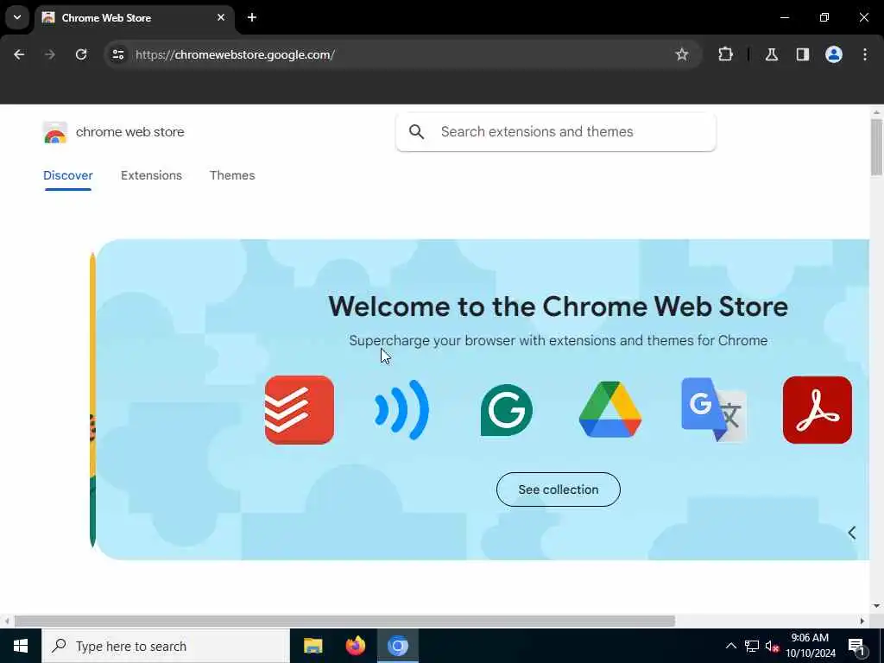Viewport: 884px width, 663px height.
Task: Reload the page
Action: 81,54
